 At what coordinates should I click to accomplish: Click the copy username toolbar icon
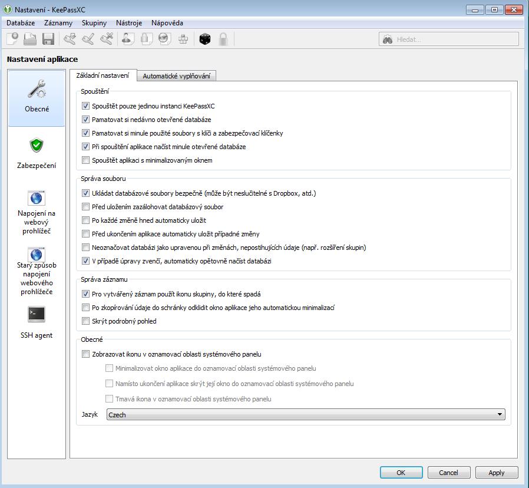click(128, 39)
